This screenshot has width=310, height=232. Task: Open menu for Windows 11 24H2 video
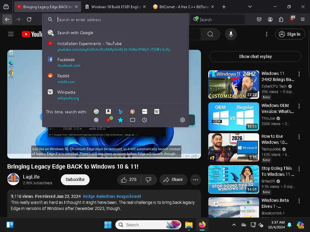[x=299, y=74]
